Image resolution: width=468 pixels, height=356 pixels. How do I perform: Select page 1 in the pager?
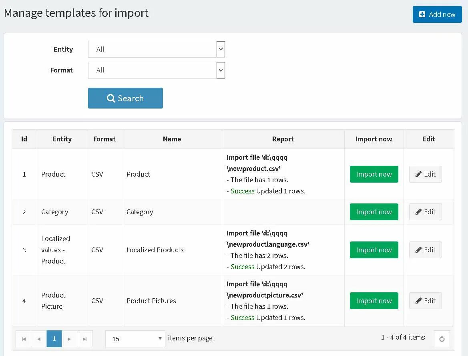[x=54, y=339]
